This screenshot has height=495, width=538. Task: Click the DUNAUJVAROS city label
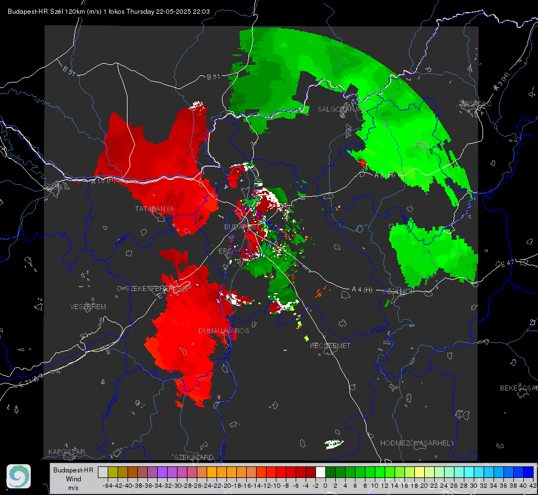(224, 331)
